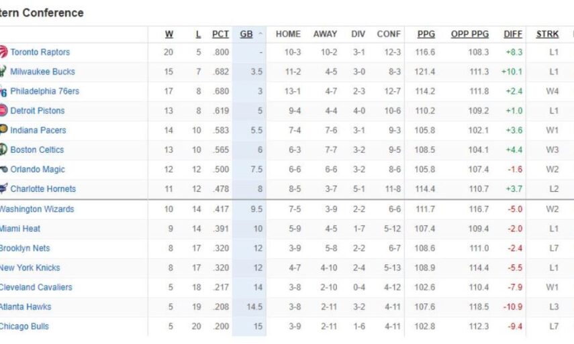Sort by the L losses column header
574x344 pixels.
(197, 34)
